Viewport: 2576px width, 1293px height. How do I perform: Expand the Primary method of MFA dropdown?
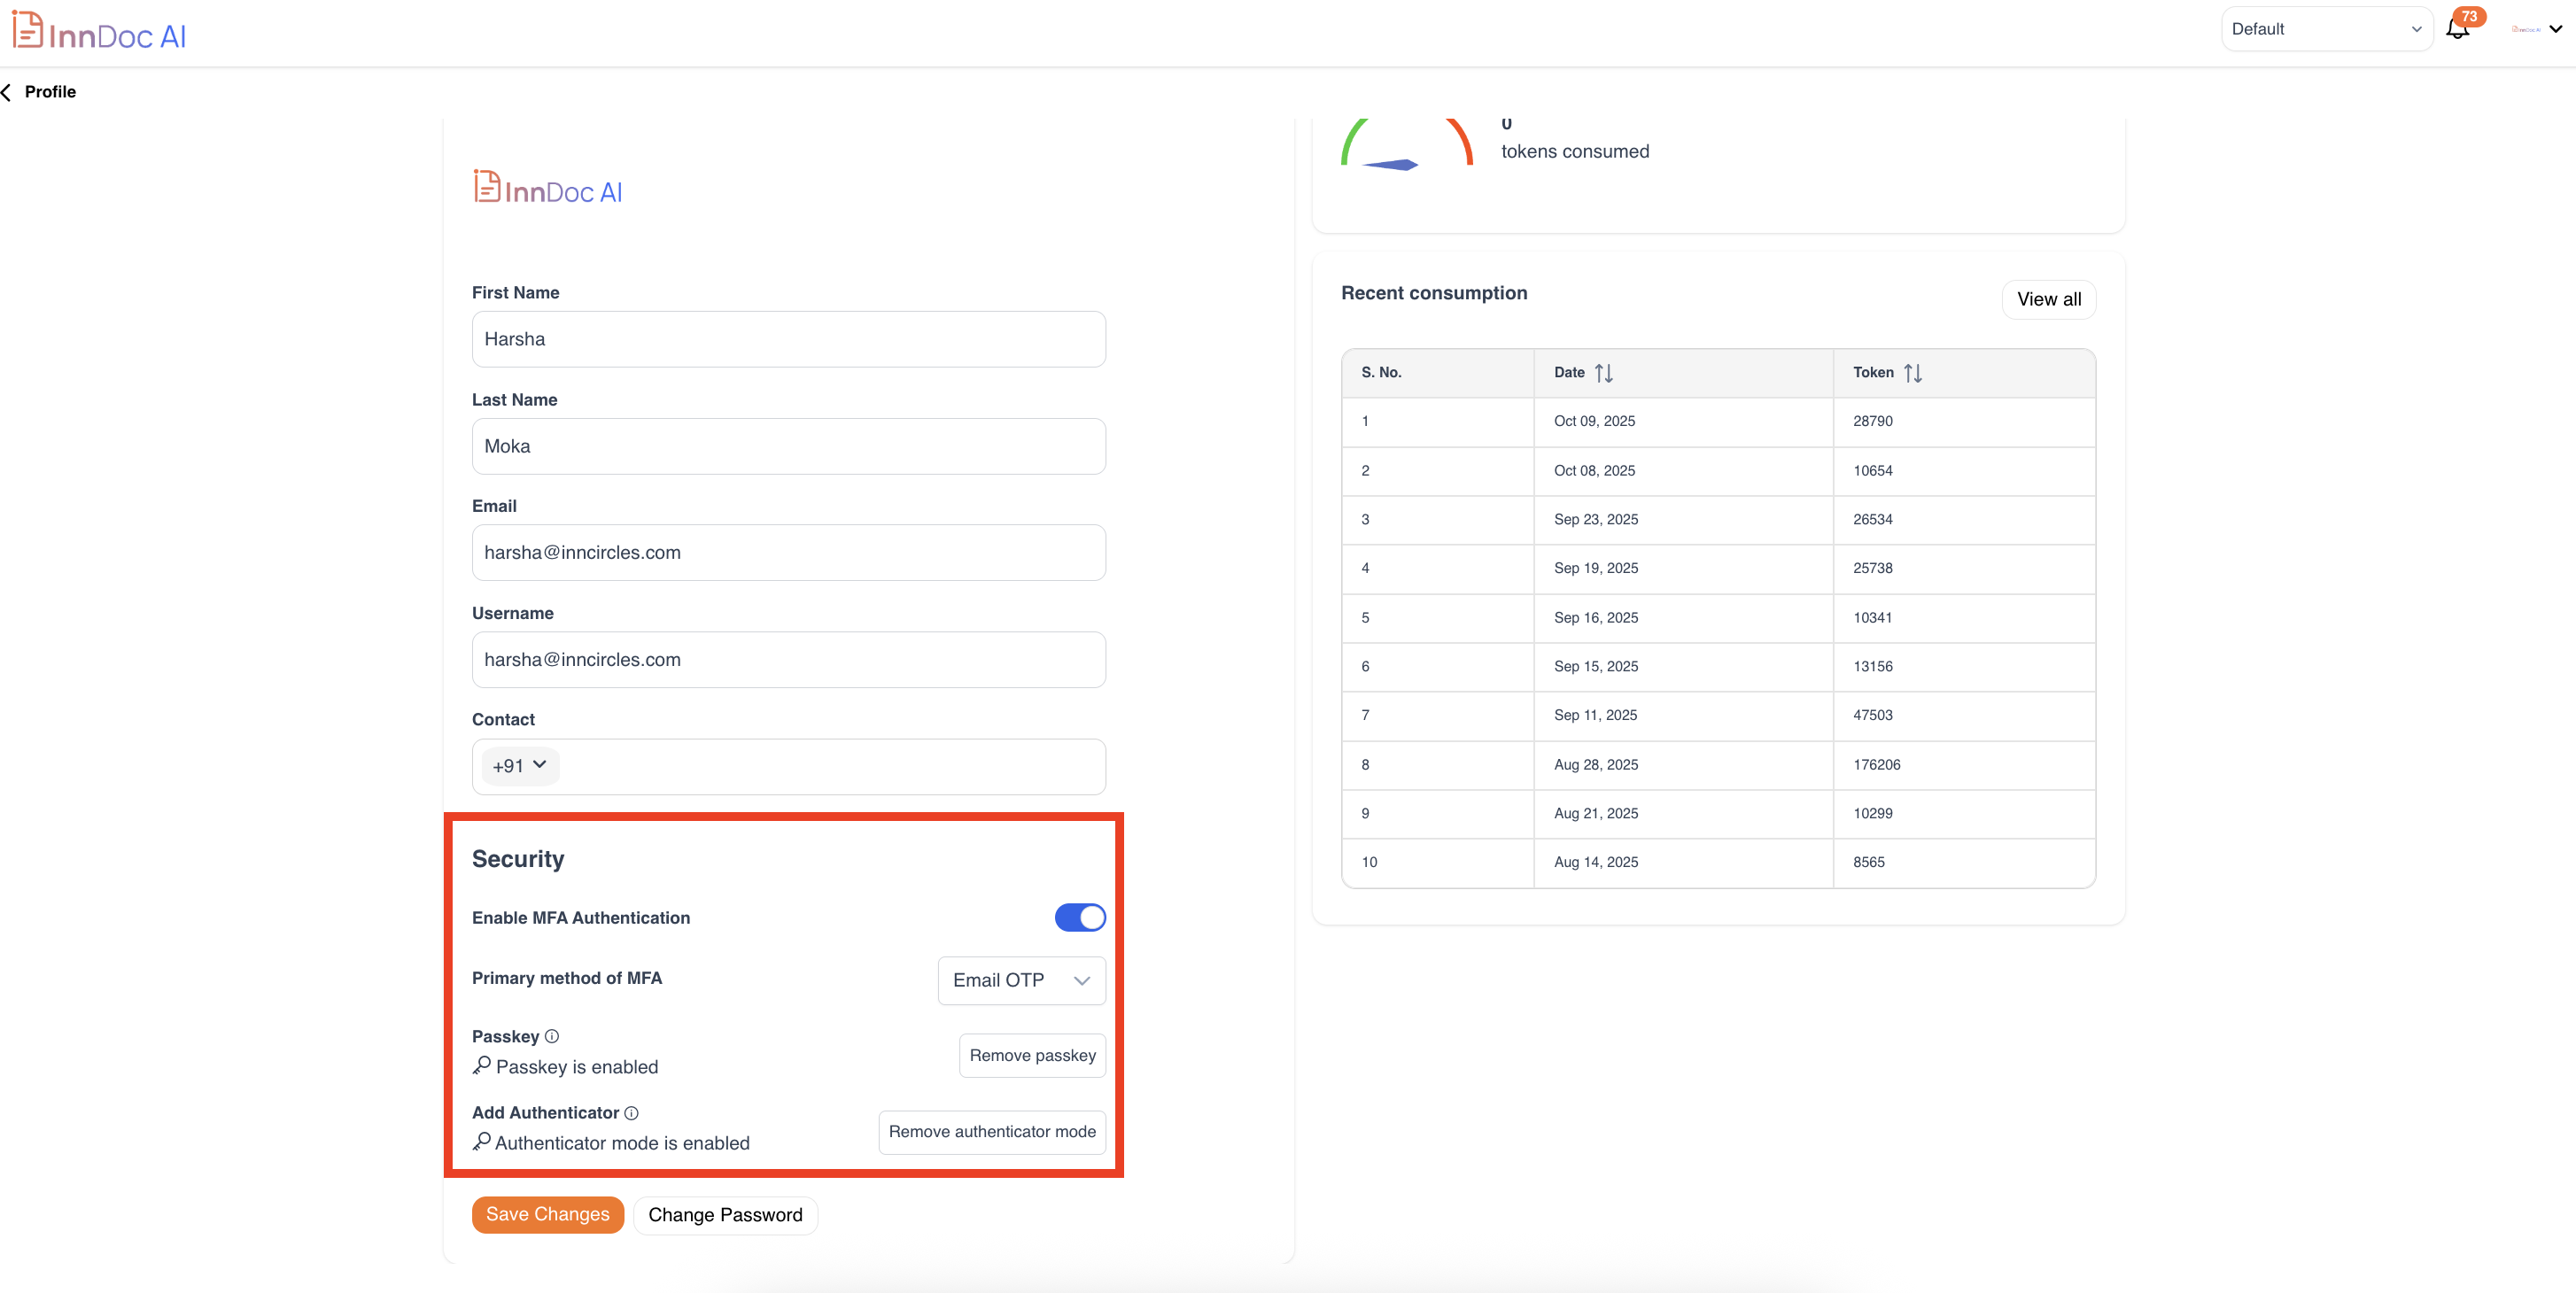[x=1021, y=980]
